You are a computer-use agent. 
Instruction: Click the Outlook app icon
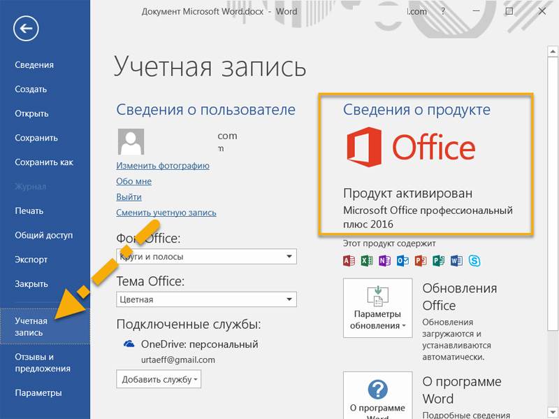[402, 262]
